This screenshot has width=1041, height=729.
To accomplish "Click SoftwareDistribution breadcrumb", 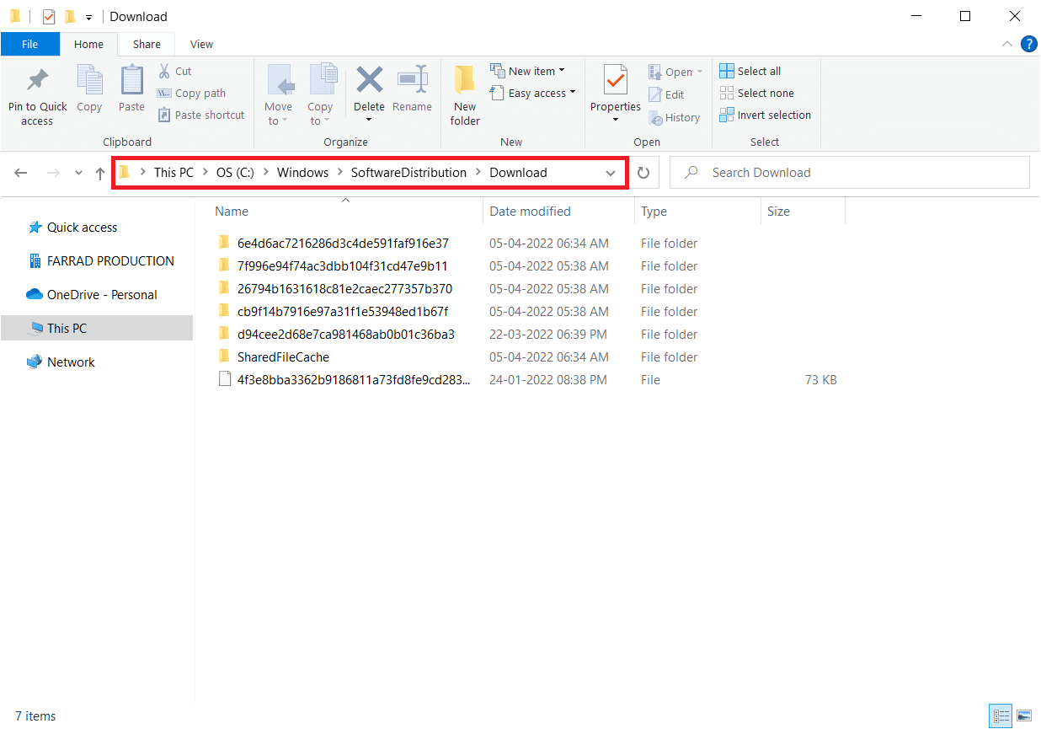I will tap(408, 173).
